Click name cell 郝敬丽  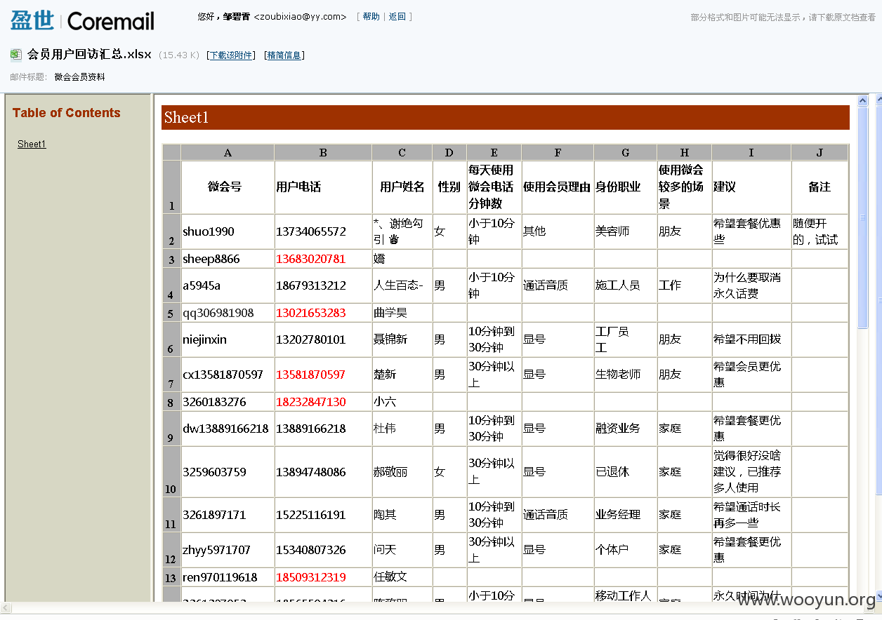pos(402,472)
